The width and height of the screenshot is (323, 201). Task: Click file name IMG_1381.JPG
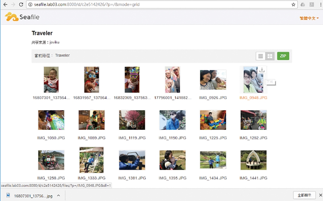click(132, 178)
